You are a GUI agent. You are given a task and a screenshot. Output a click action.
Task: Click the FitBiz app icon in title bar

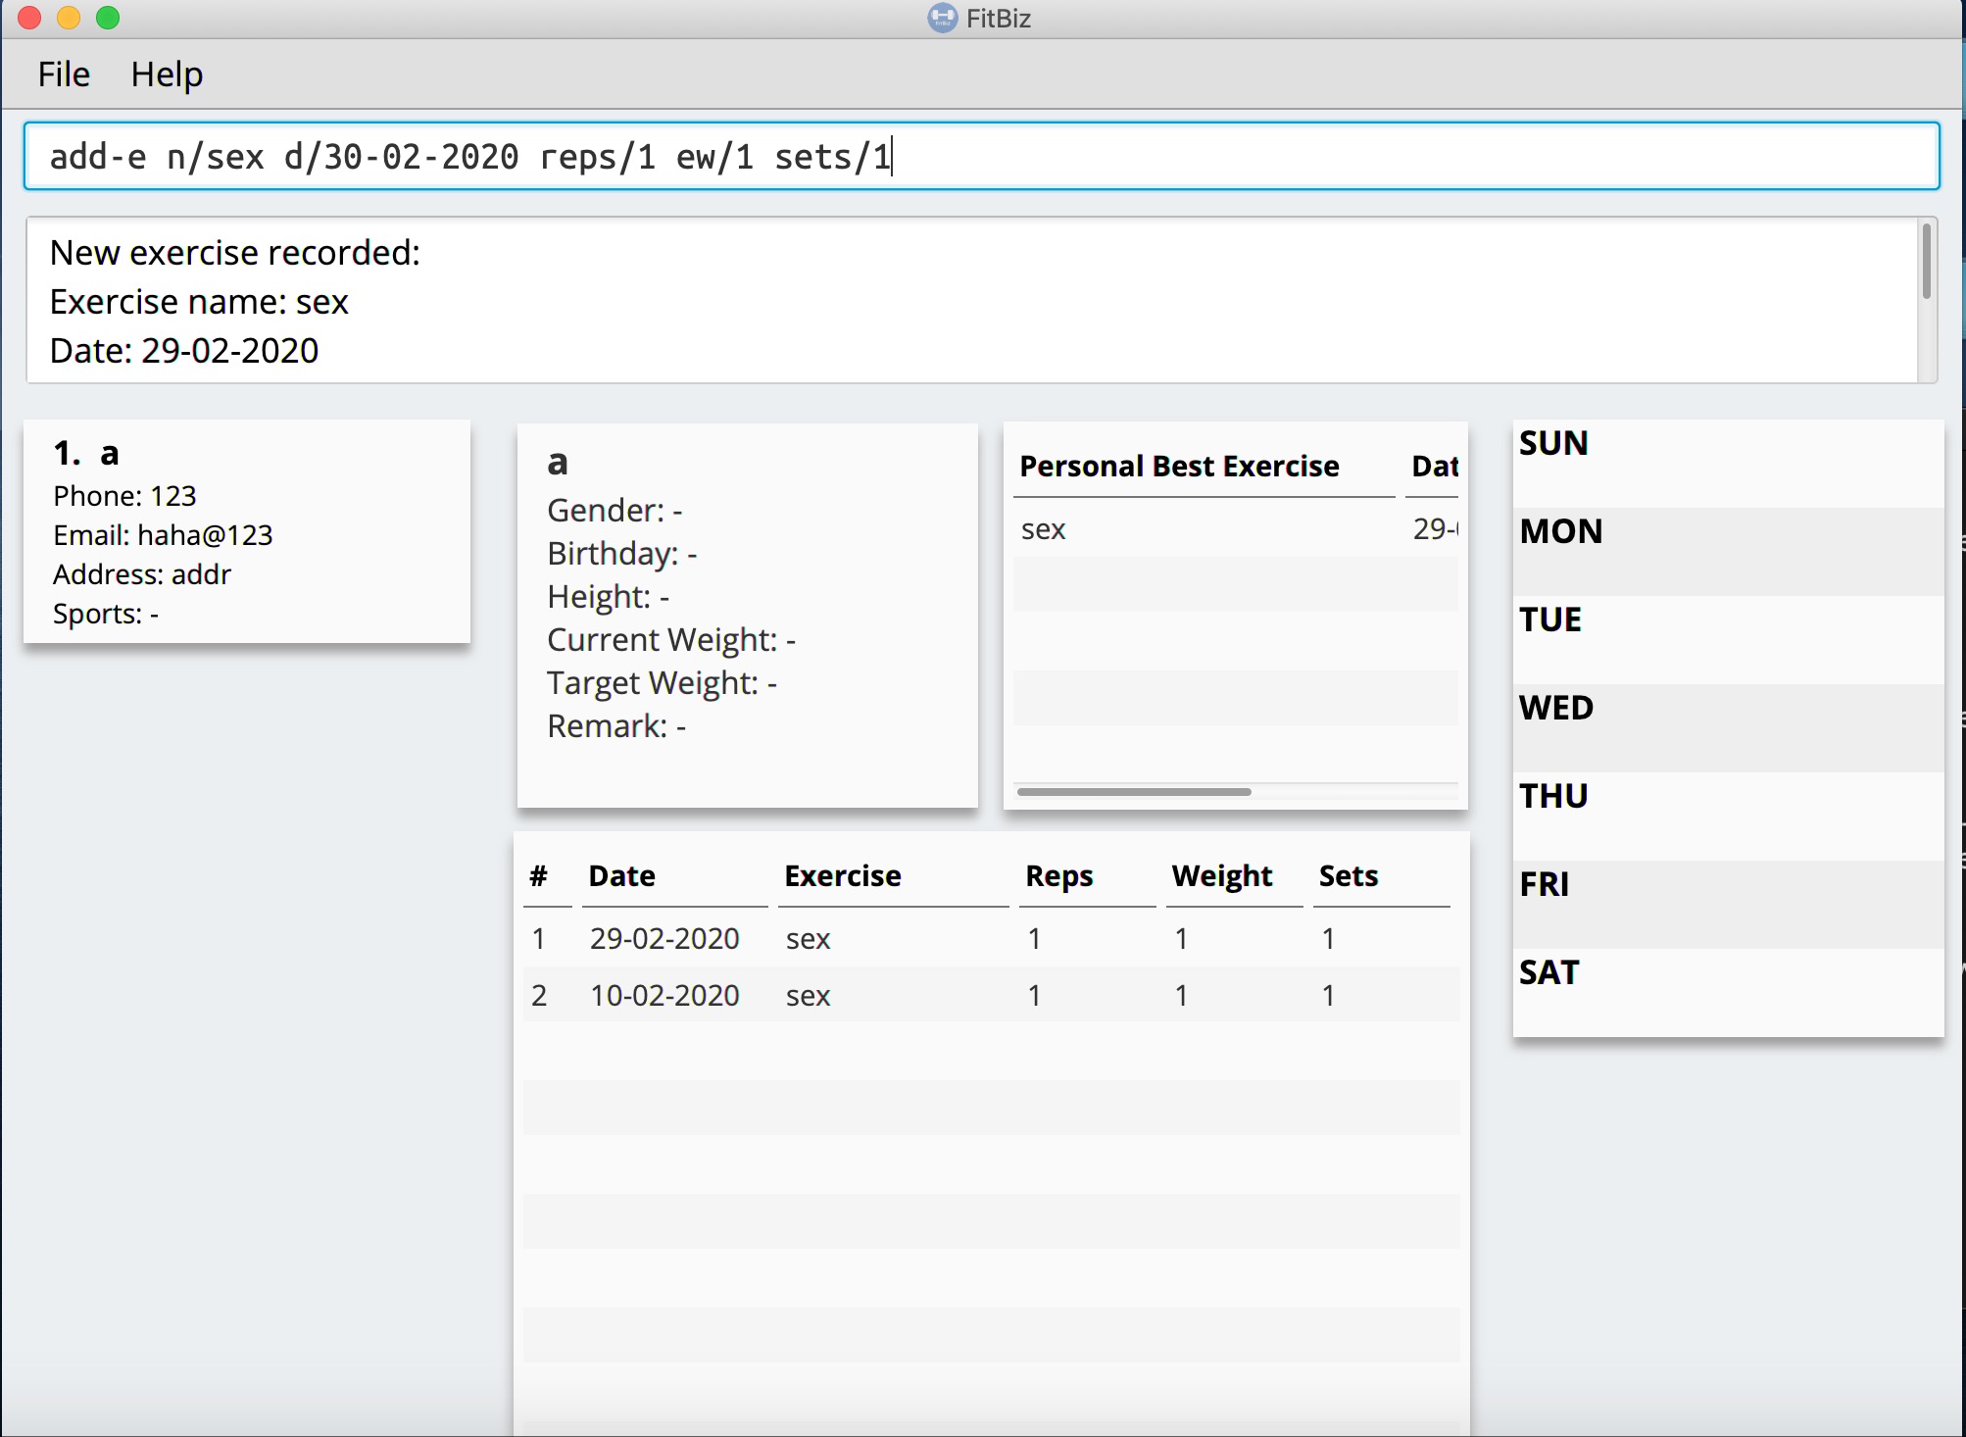pyautogui.click(x=942, y=18)
